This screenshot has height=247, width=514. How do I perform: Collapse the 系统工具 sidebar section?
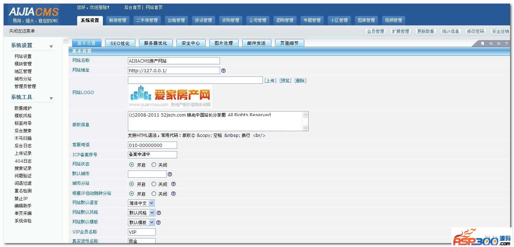pos(51,98)
